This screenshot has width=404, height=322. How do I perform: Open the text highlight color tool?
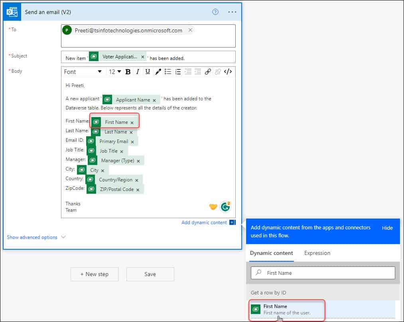158,72
